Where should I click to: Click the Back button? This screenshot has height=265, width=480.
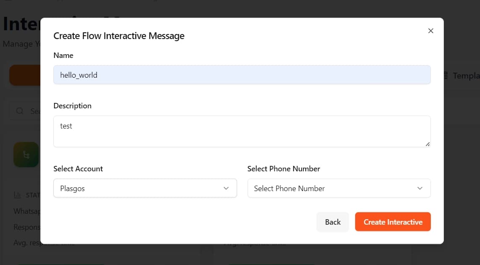coord(332,222)
